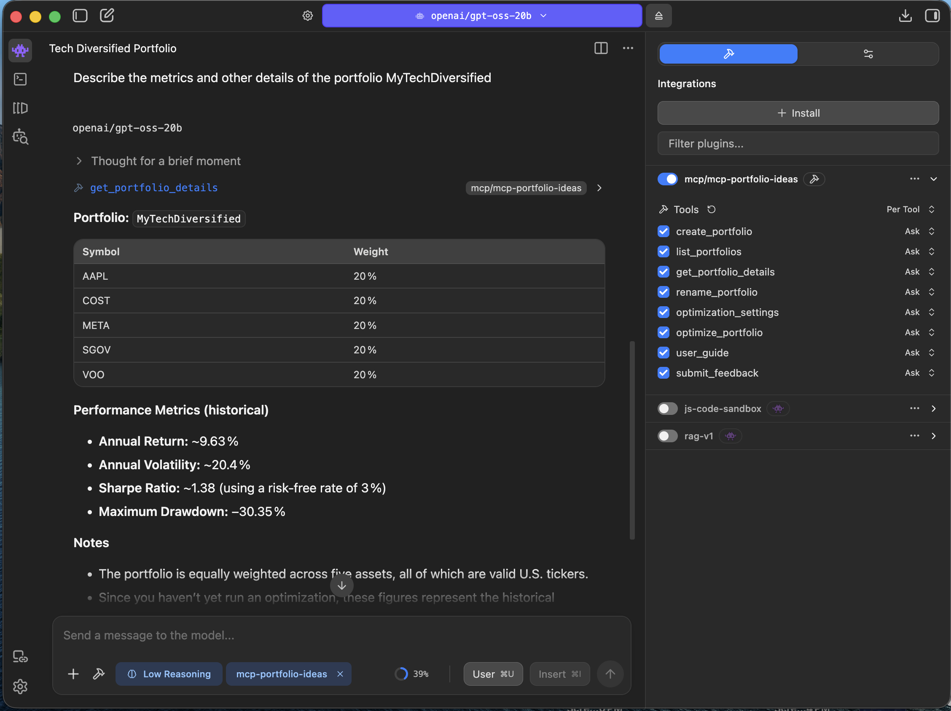
Task: Click the Install integration button
Action: click(798, 113)
